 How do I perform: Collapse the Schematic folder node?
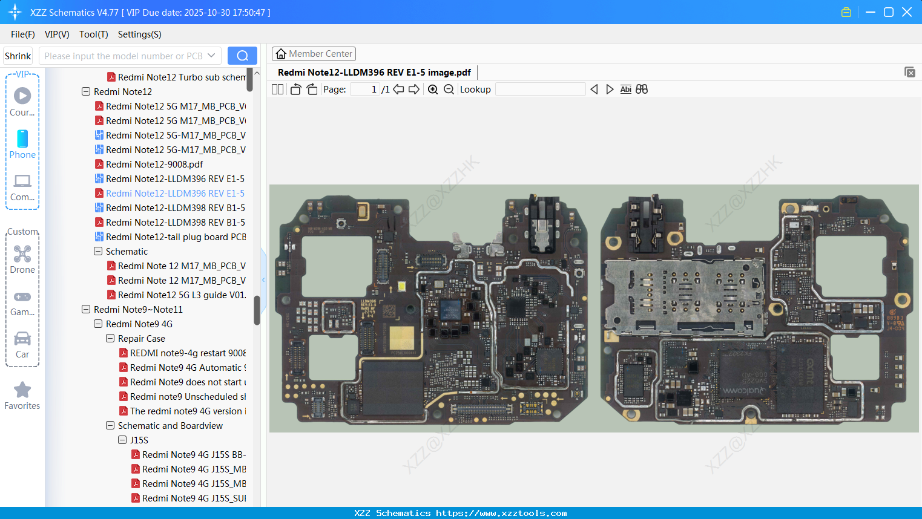tap(97, 251)
